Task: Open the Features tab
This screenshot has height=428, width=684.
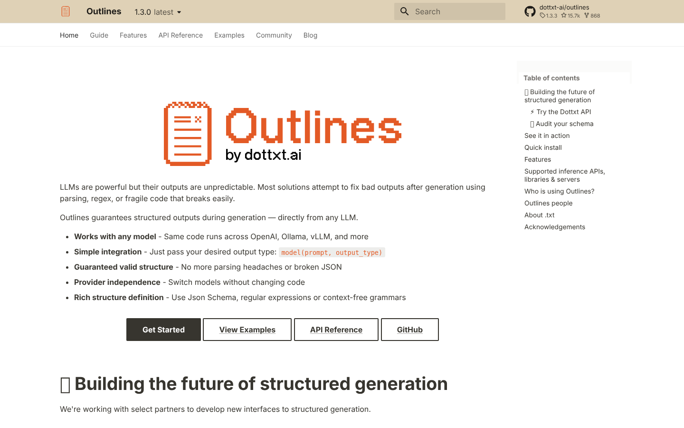Action: pyautogui.click(x=133, y=35)
